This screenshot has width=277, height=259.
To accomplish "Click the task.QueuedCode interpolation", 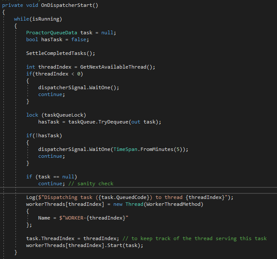I will pos(124,197).
